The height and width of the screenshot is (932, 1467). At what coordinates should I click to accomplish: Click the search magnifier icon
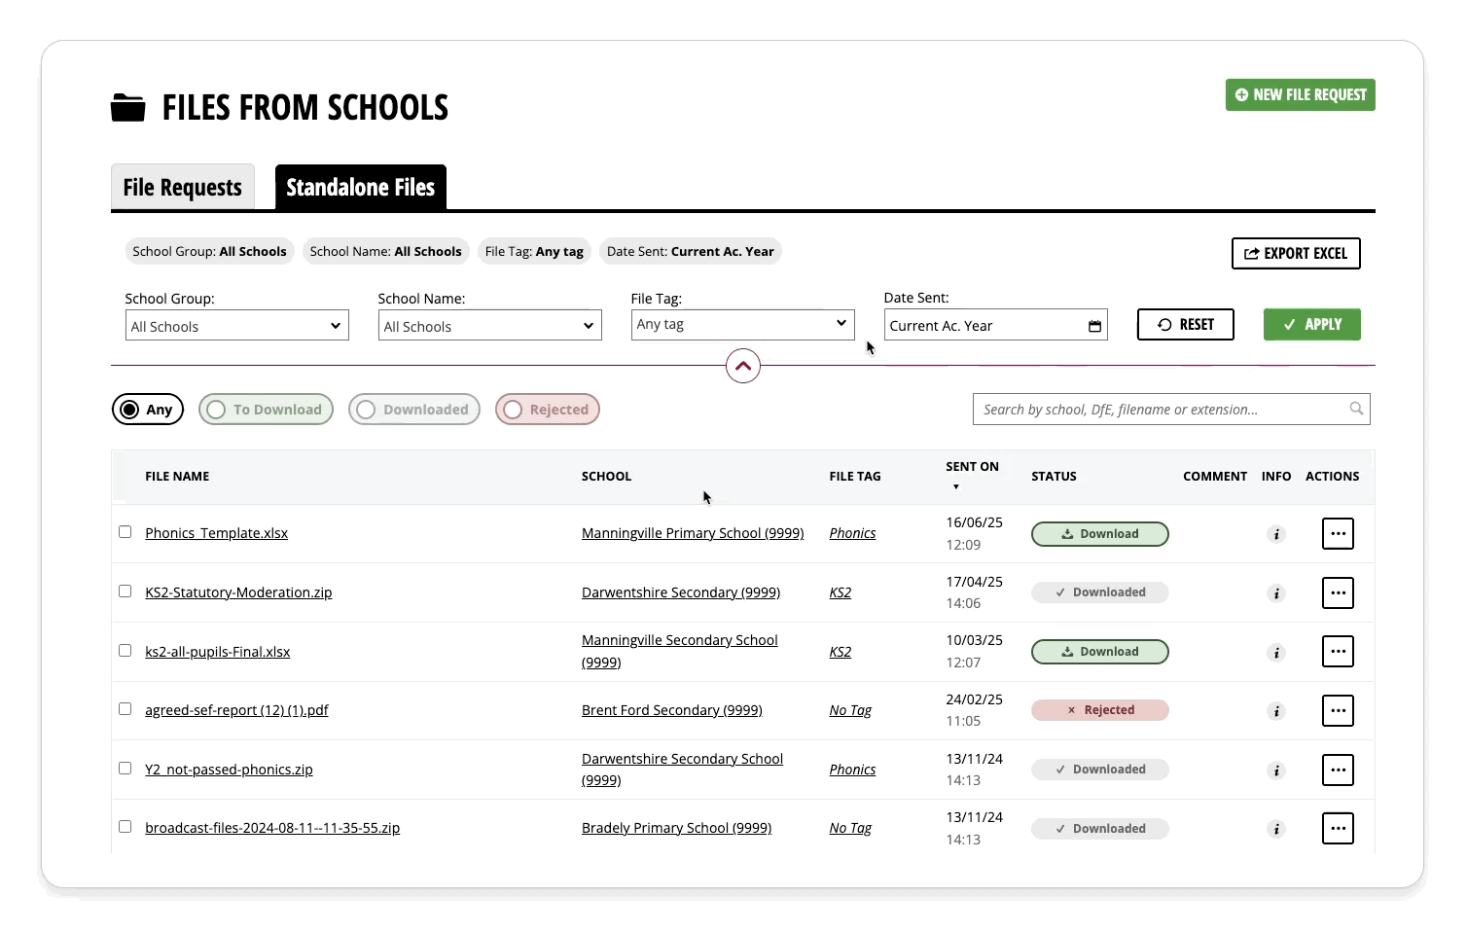(1356, 409)
